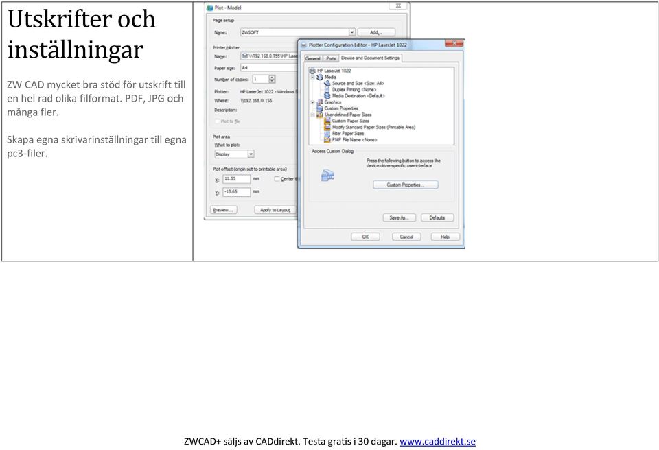The image size is (659, 450).
Task: Select the Media Destination icon
Action: tap(327, 96)
